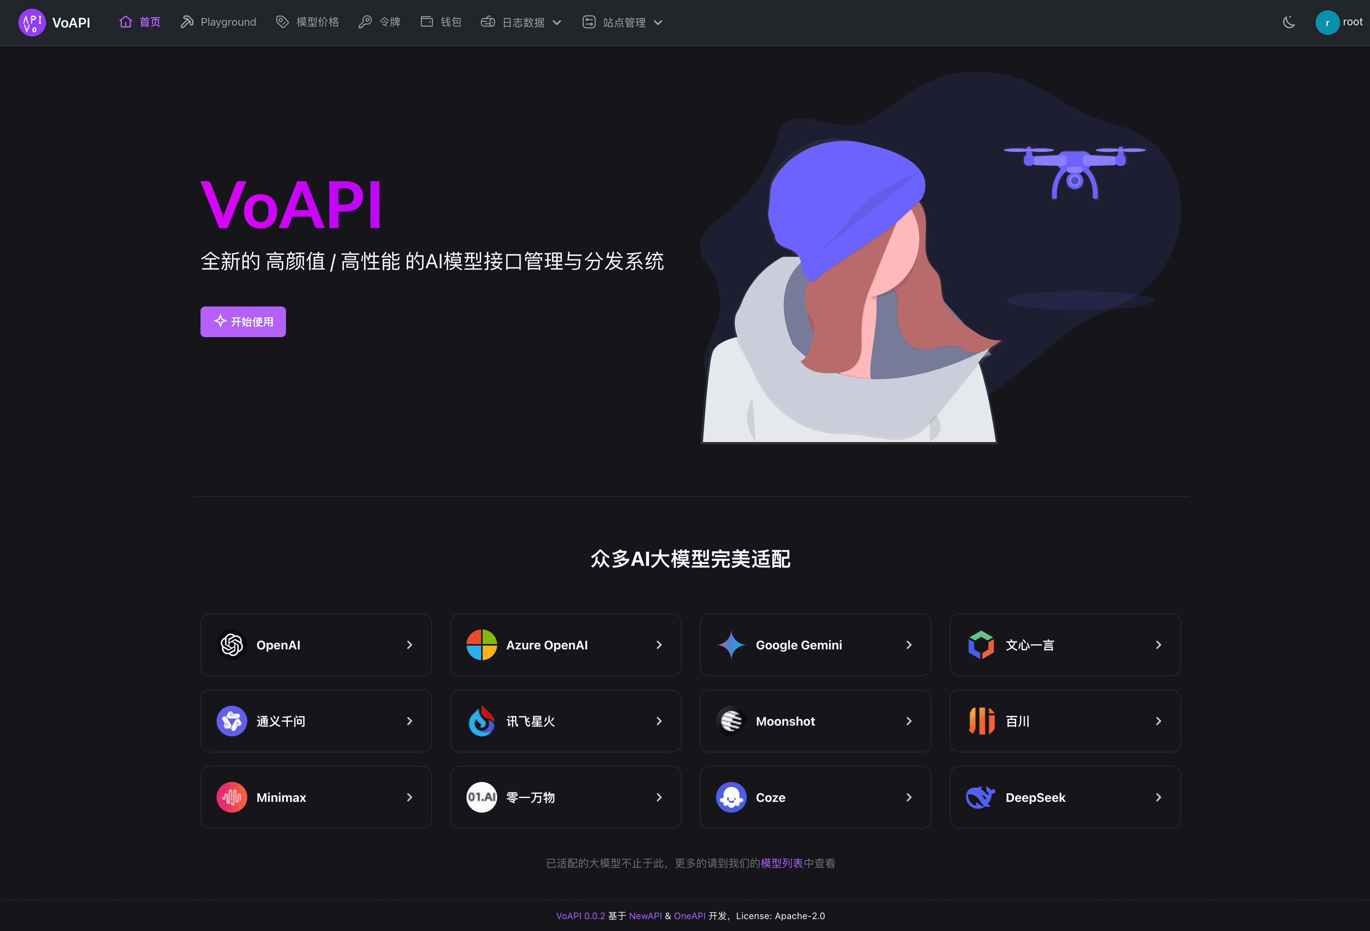
Task: Click the Minimax model icon
Action: point(231,797)
